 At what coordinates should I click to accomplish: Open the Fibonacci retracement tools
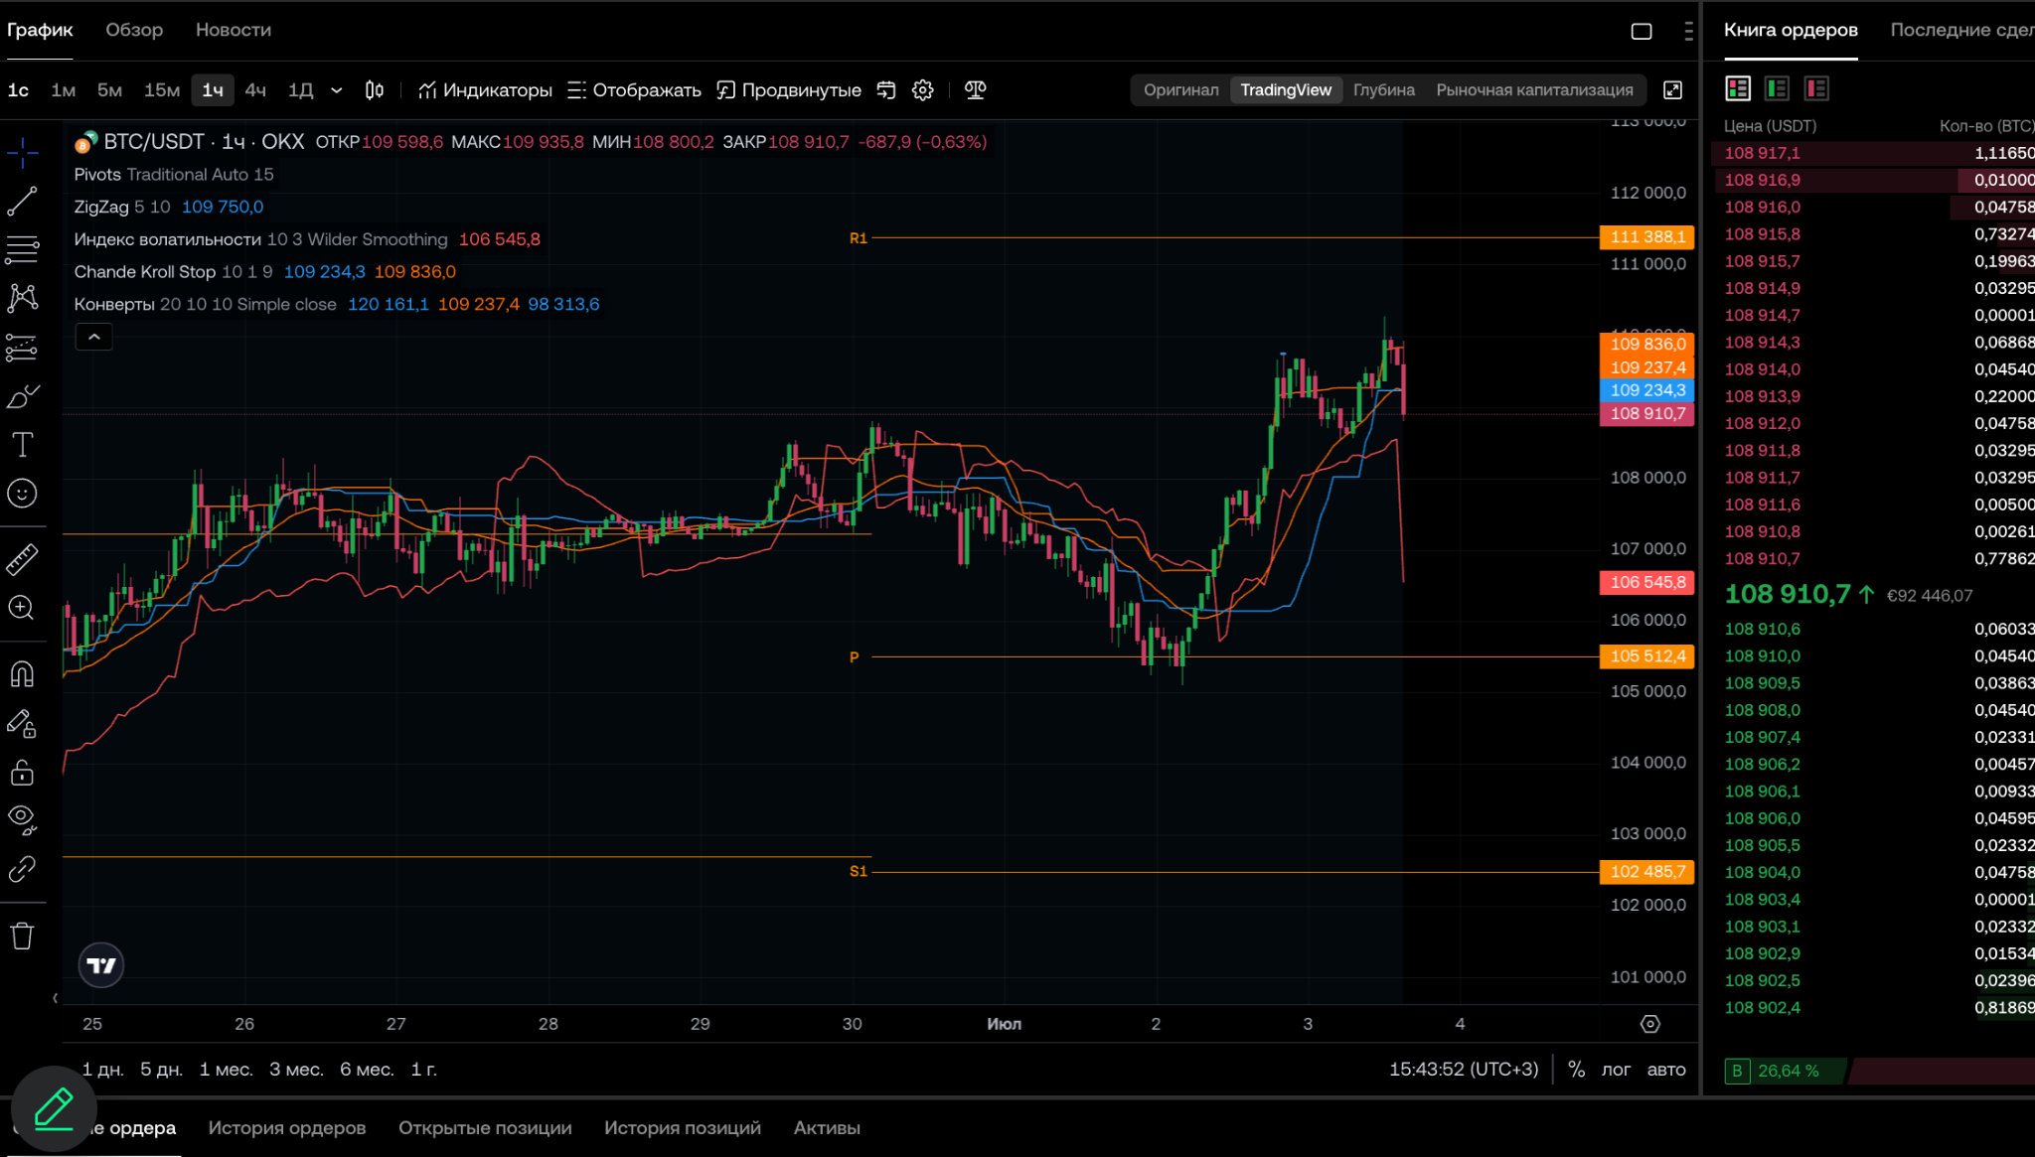[x=22, y=249]
